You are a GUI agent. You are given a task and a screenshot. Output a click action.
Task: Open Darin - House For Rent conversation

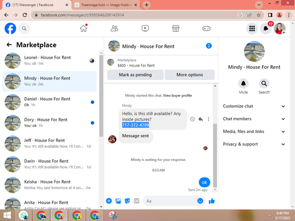pos(49,164)
